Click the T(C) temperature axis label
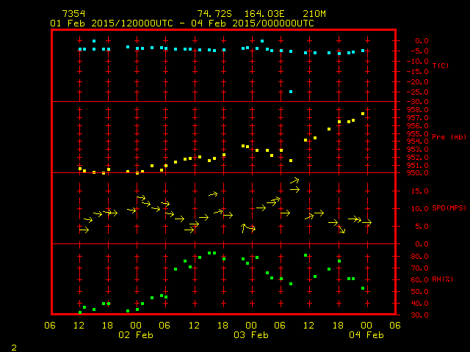The width and height of the screenshot is (470, 352). (x=441, y=66)
